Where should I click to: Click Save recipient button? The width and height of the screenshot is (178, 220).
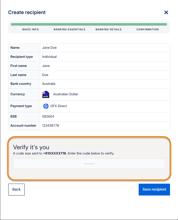click(154, 189)
